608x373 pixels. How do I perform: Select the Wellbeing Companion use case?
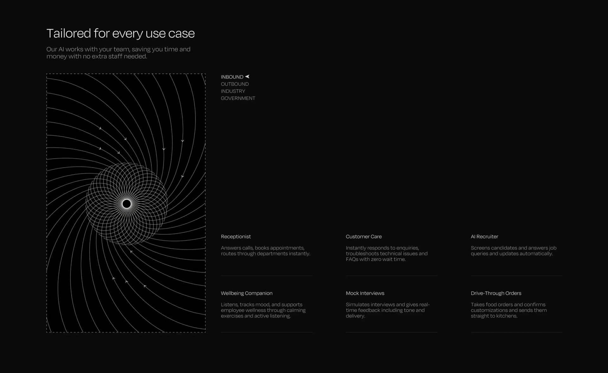point(246,293)
